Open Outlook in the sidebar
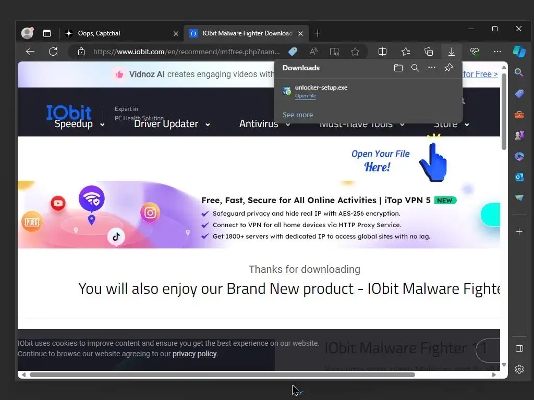534x400 pixels. 519,177
